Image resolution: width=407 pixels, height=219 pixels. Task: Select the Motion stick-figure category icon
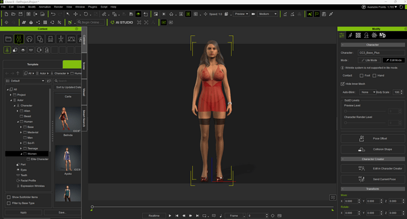(61, 39)
